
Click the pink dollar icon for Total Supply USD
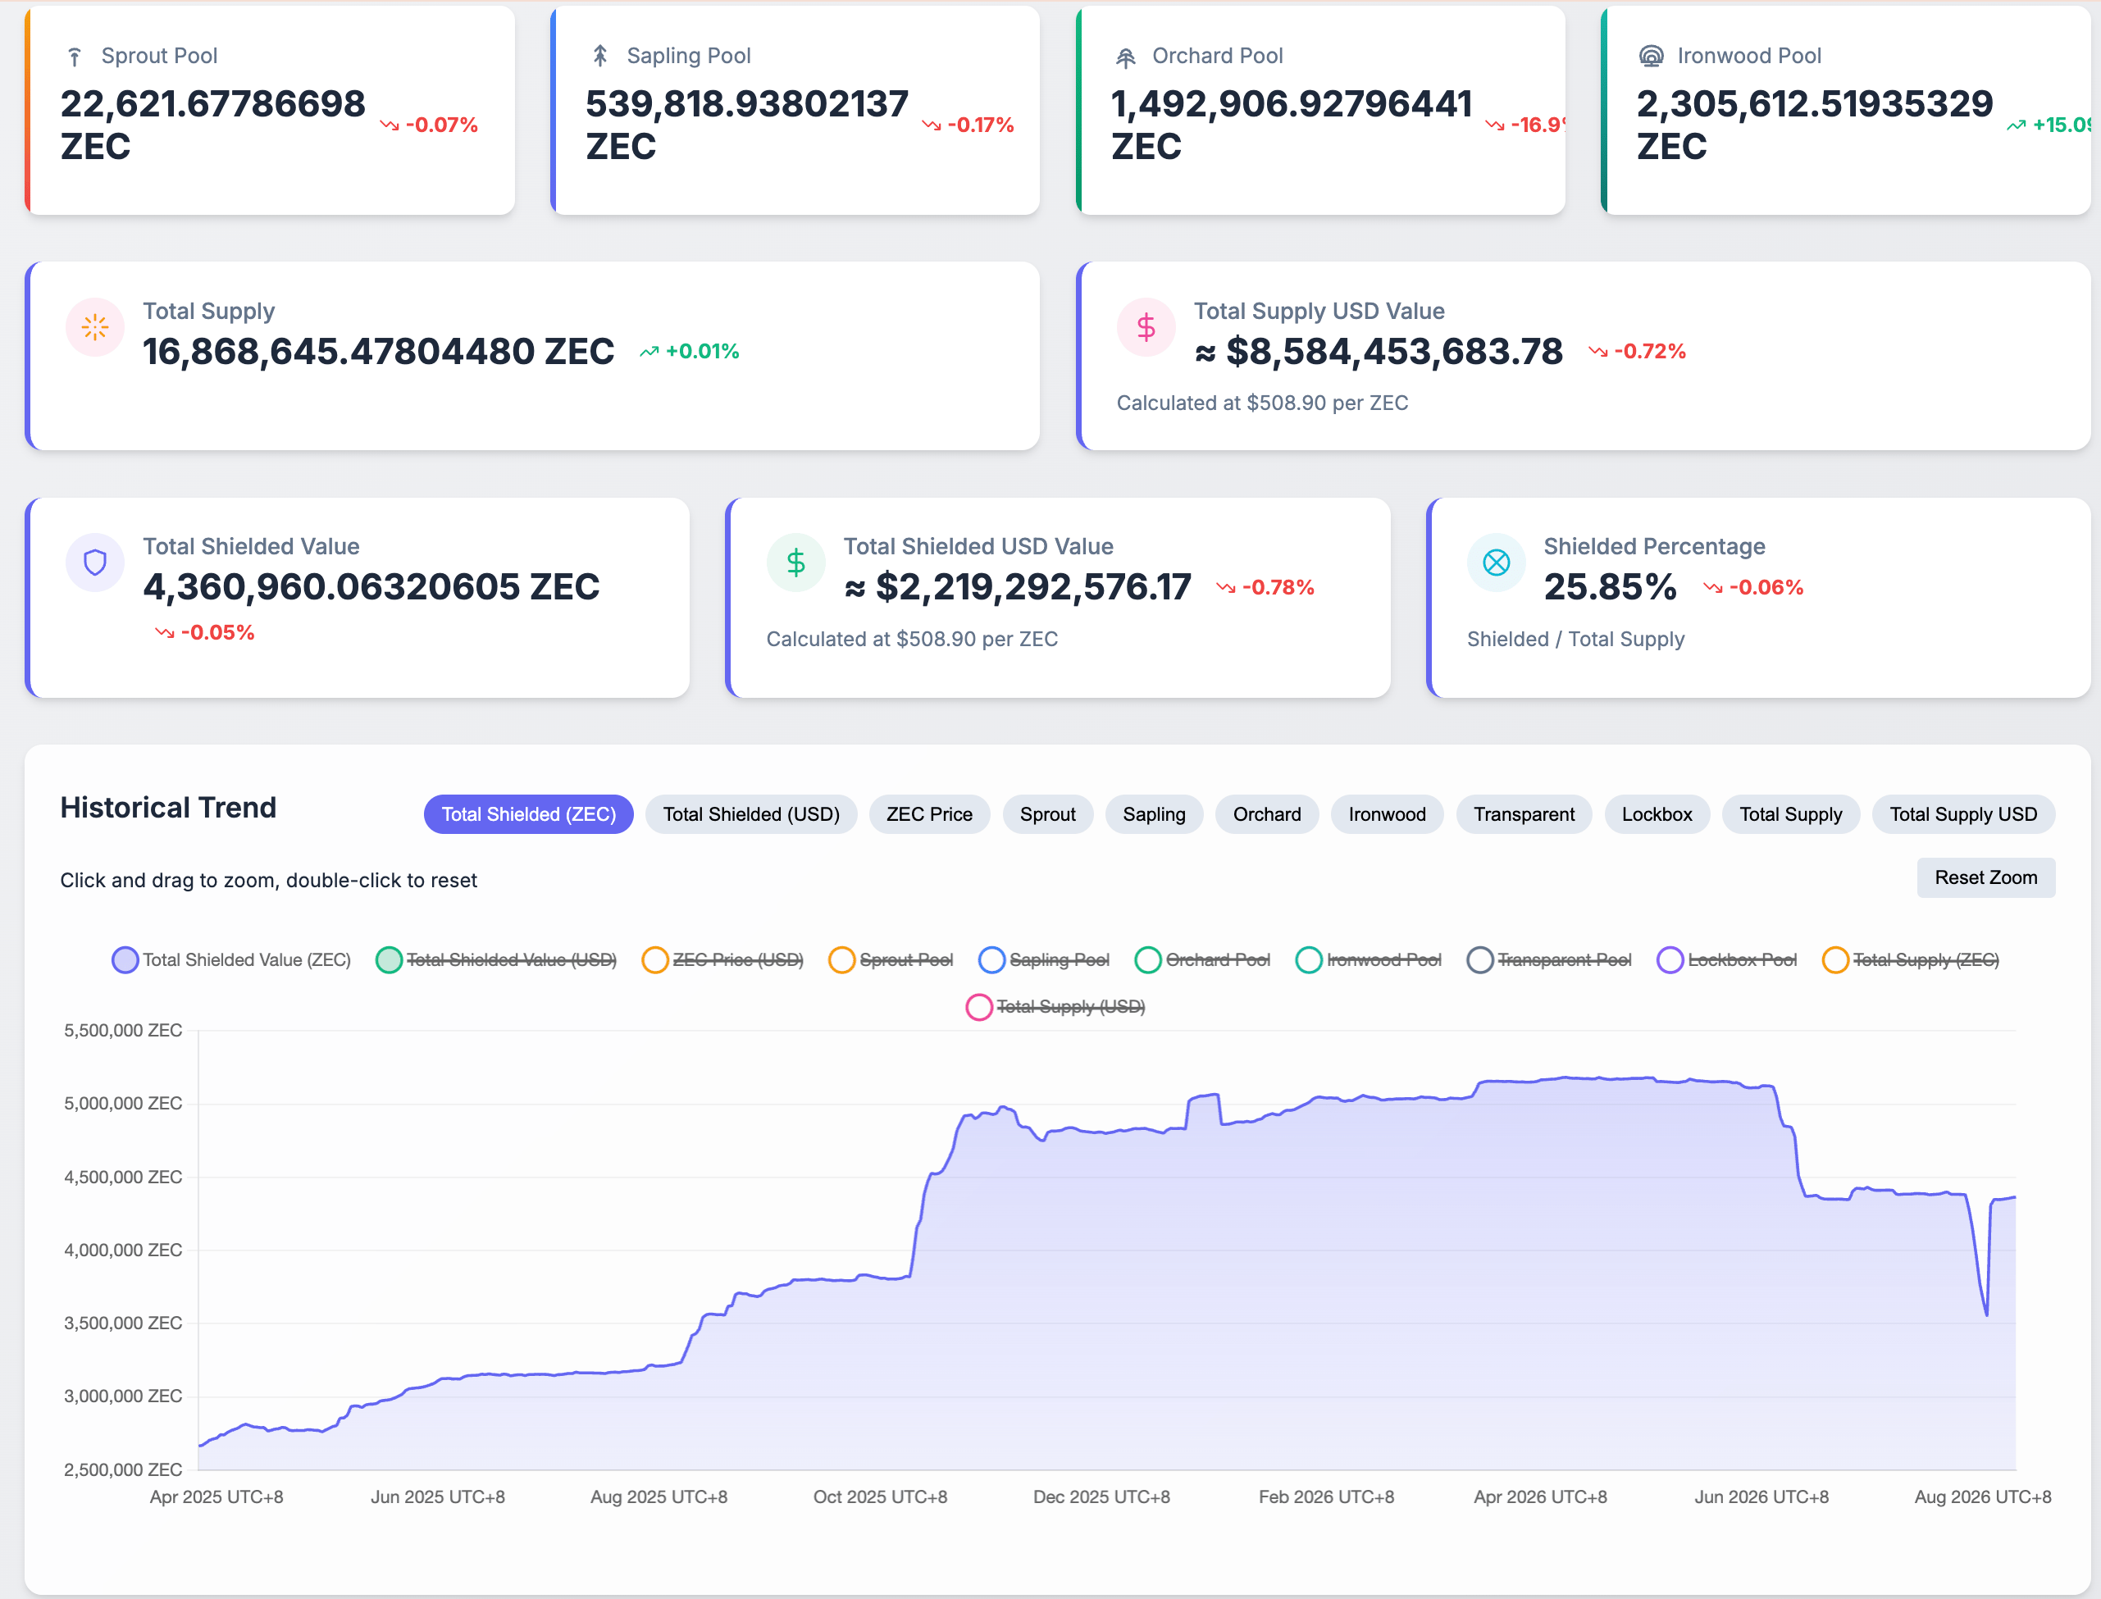click(1146, 327)
